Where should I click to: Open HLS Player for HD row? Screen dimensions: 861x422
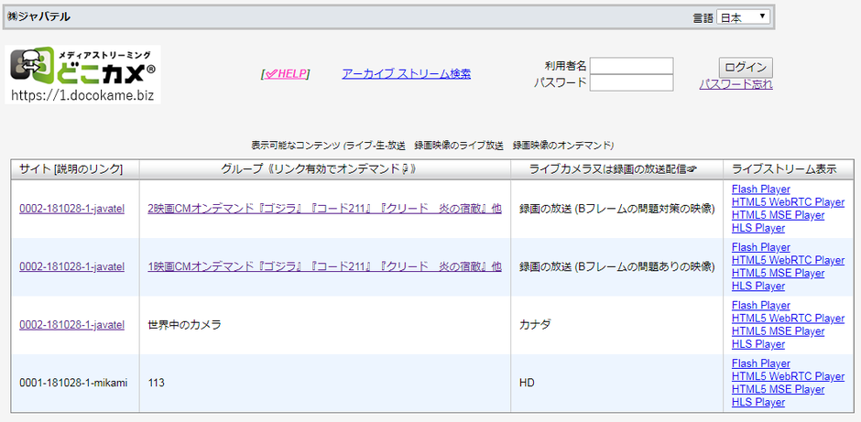(x=758, y=403)
